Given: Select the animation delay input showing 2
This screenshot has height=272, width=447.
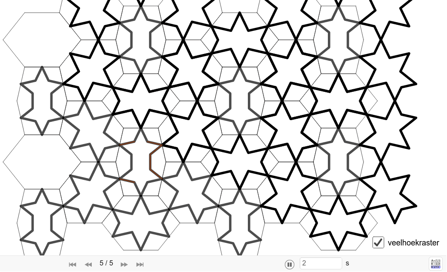Looking at the screenshot, I should pos(322,263).
